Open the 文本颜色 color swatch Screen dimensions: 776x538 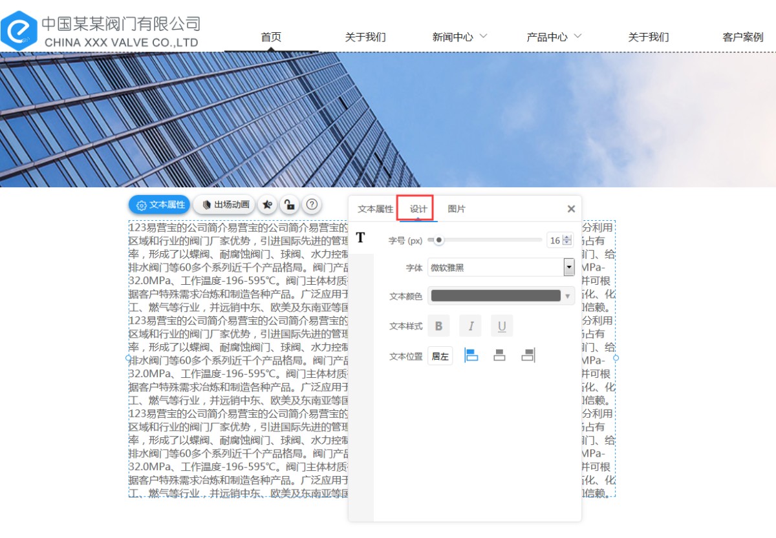click(501, 296)
